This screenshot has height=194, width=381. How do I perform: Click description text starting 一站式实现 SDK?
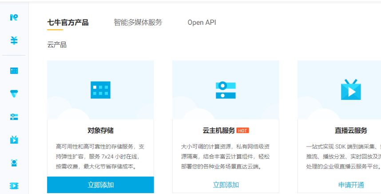(x=344, y=157)
